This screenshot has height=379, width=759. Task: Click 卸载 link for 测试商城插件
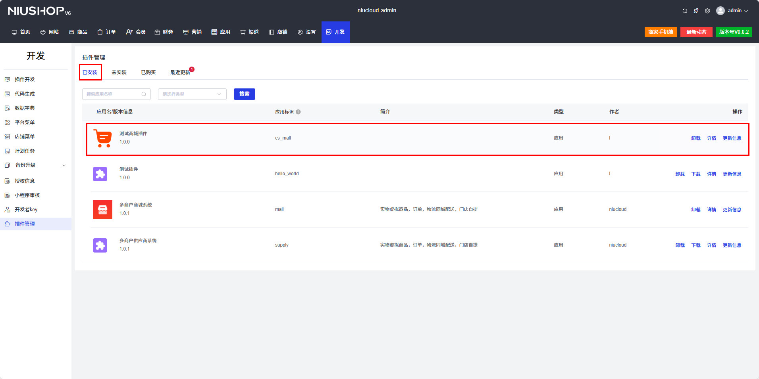click(695, 138)
